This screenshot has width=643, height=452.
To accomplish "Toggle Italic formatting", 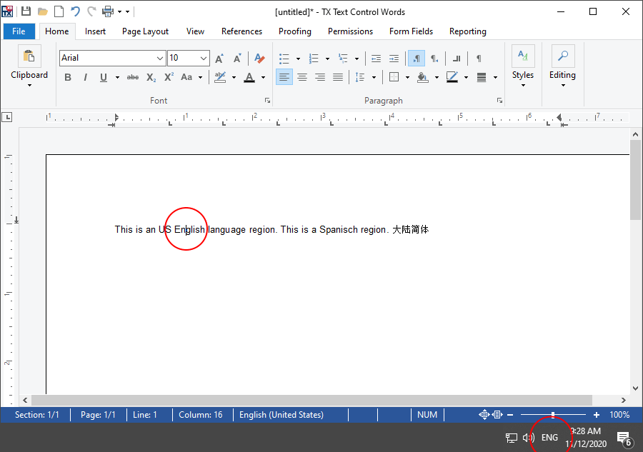I will tap(85, 77).
